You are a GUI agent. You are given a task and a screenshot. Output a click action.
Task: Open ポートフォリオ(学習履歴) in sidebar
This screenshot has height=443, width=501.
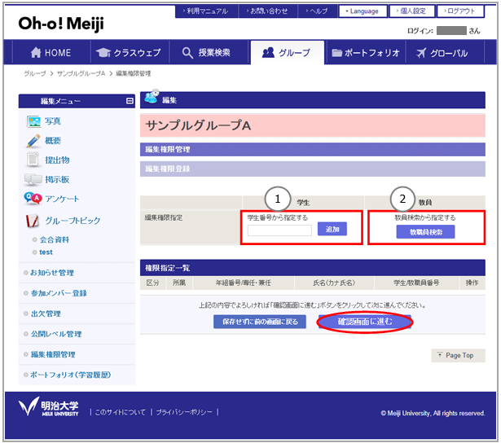[x=71, y=375]
